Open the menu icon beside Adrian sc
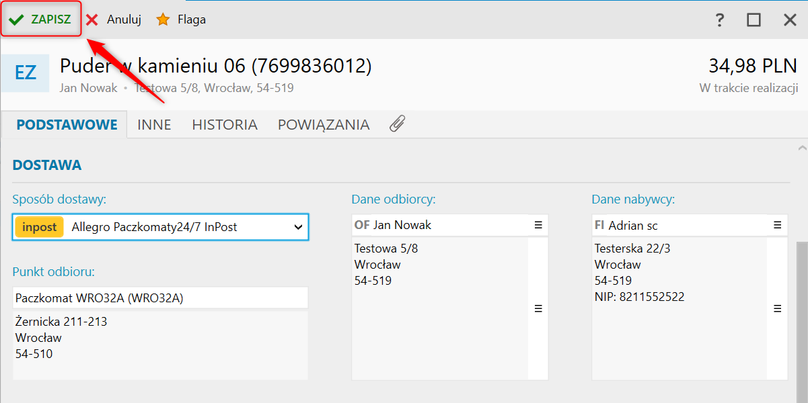 coord(778,225)
